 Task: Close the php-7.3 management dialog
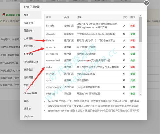pos(147,3)
